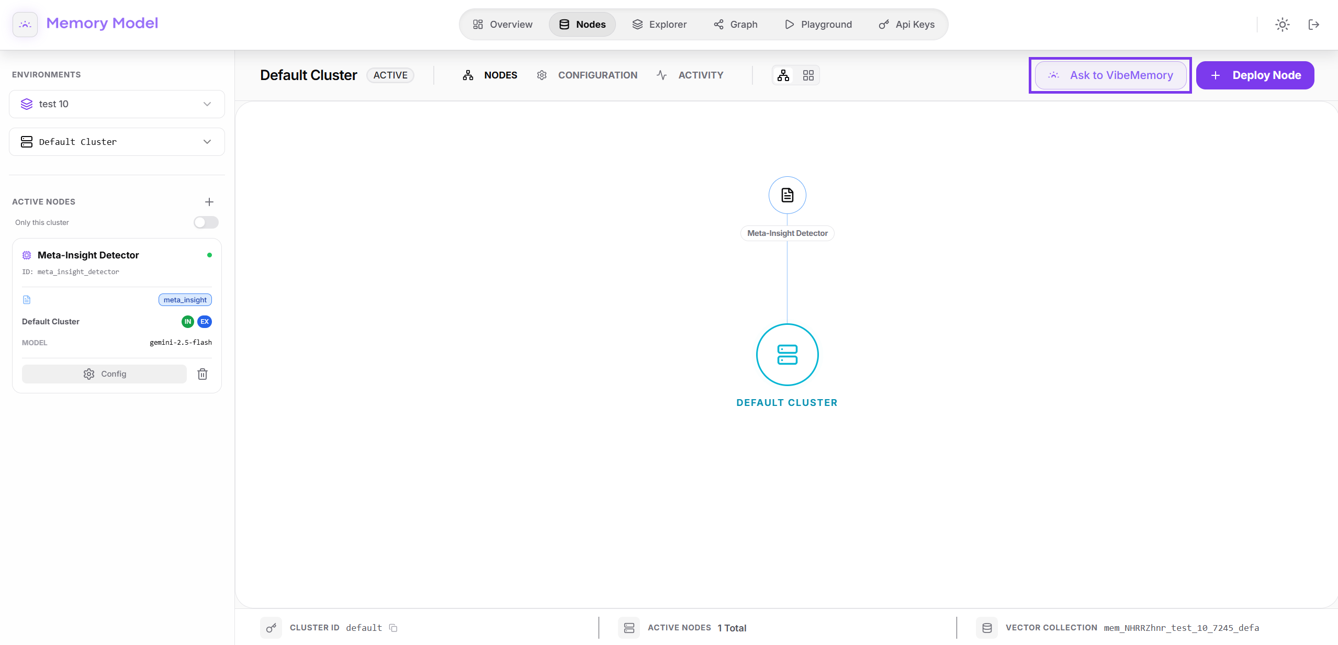This screenshot has height=645, width=1338.
Task: Open the Explorer tab
Action: coord(659,25)
